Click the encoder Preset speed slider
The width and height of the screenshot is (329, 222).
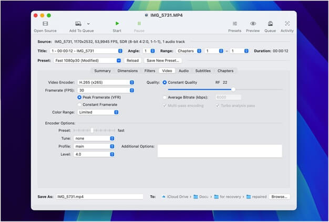tap(94, 131)
